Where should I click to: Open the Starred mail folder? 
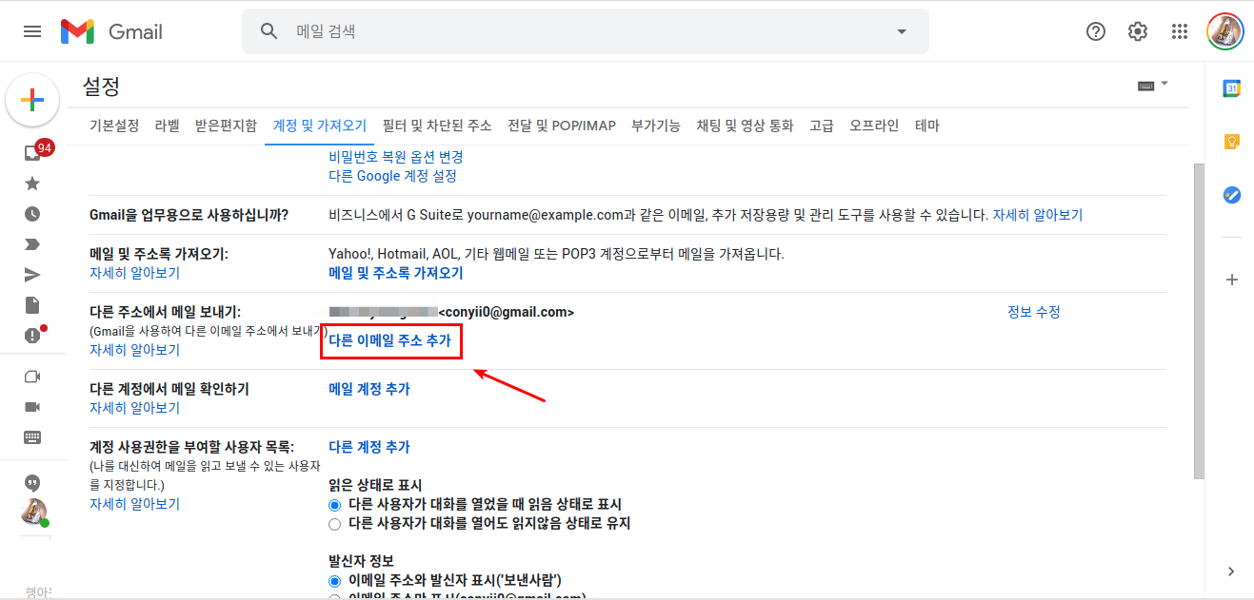tap(31, 183)
